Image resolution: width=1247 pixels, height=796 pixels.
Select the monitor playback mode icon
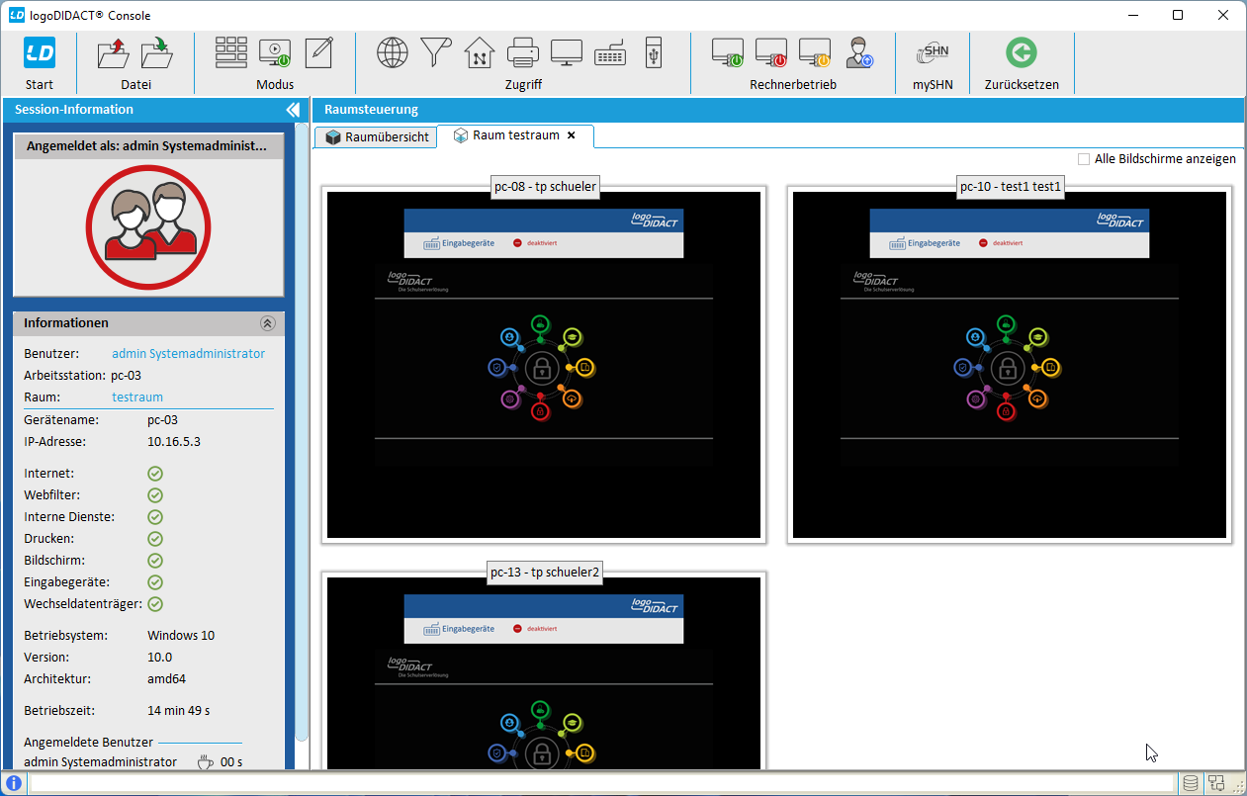[275, 52]
